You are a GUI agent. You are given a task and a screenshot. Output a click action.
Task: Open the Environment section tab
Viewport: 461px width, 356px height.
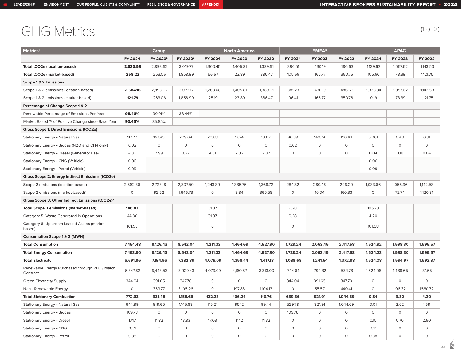click(56, 4)
